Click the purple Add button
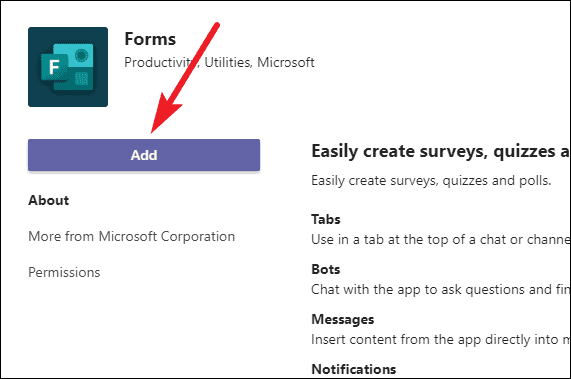The width and height of the screenshot is (571, 379). (x=144, y=155)
